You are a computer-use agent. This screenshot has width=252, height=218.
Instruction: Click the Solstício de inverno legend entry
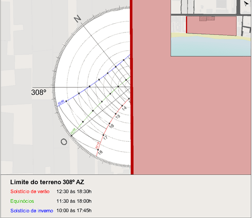pyautogui.click(x=32, y=211)
